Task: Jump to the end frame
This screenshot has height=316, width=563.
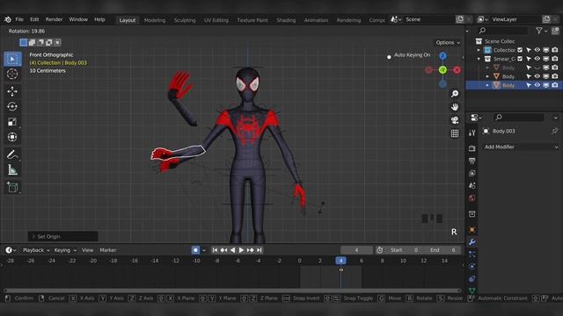Action: 260,250
